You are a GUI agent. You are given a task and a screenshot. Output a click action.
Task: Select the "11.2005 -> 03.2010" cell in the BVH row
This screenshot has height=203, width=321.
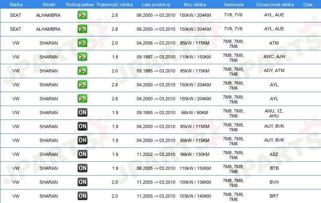(x=156, y=182)
